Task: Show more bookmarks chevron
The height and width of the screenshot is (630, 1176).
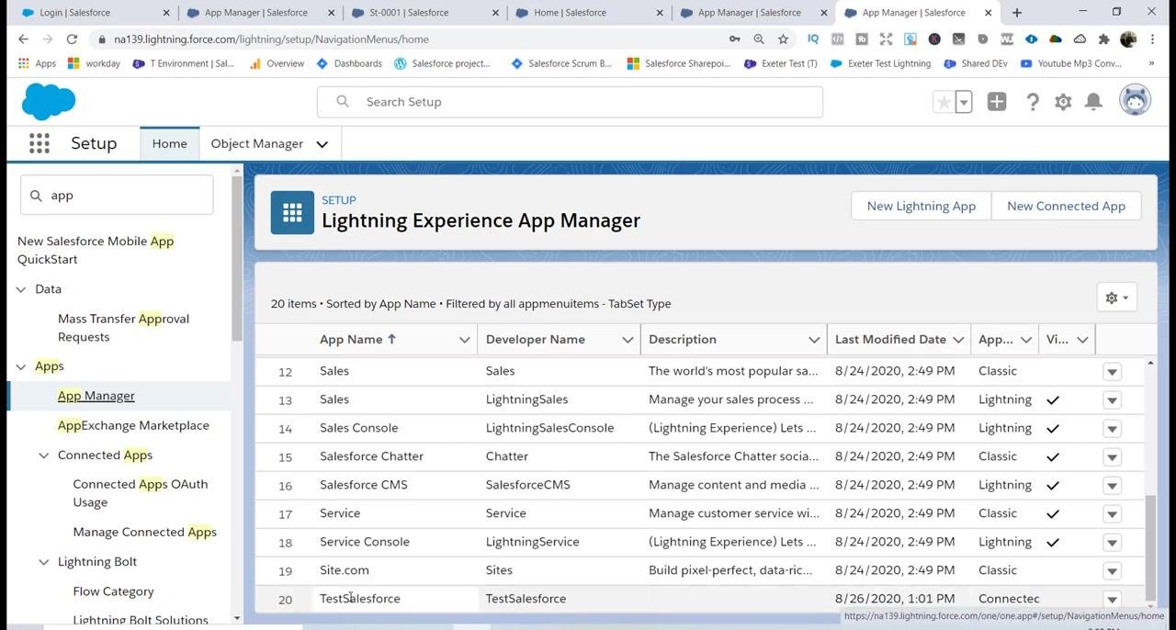Action: 1151,63
